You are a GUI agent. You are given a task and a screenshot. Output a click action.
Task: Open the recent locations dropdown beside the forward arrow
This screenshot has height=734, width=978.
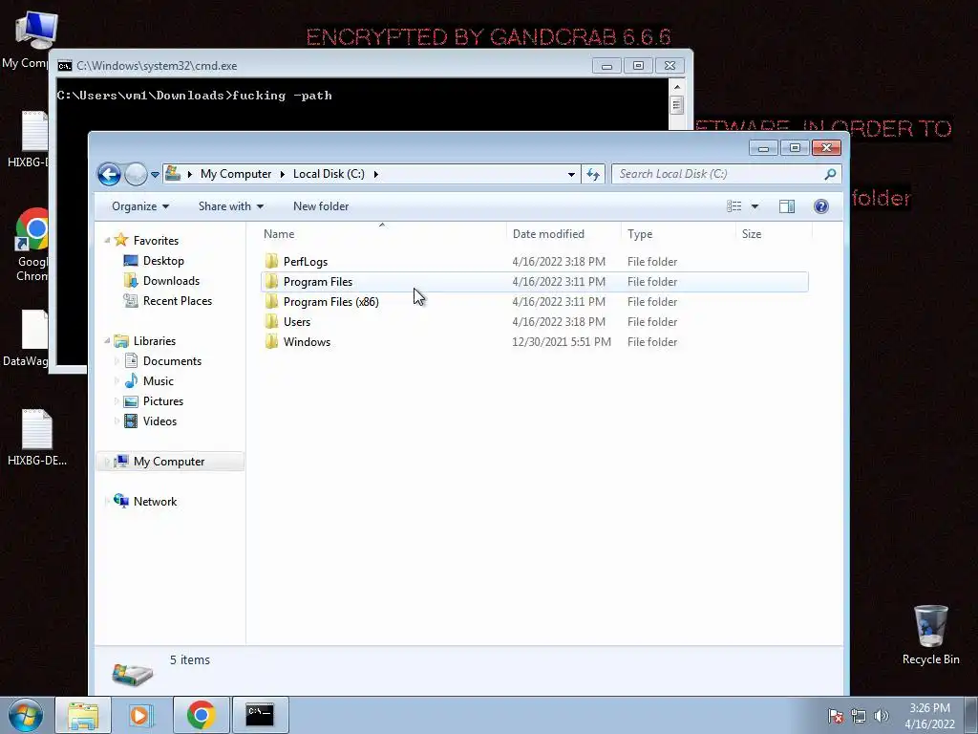[x=155, y=175]
